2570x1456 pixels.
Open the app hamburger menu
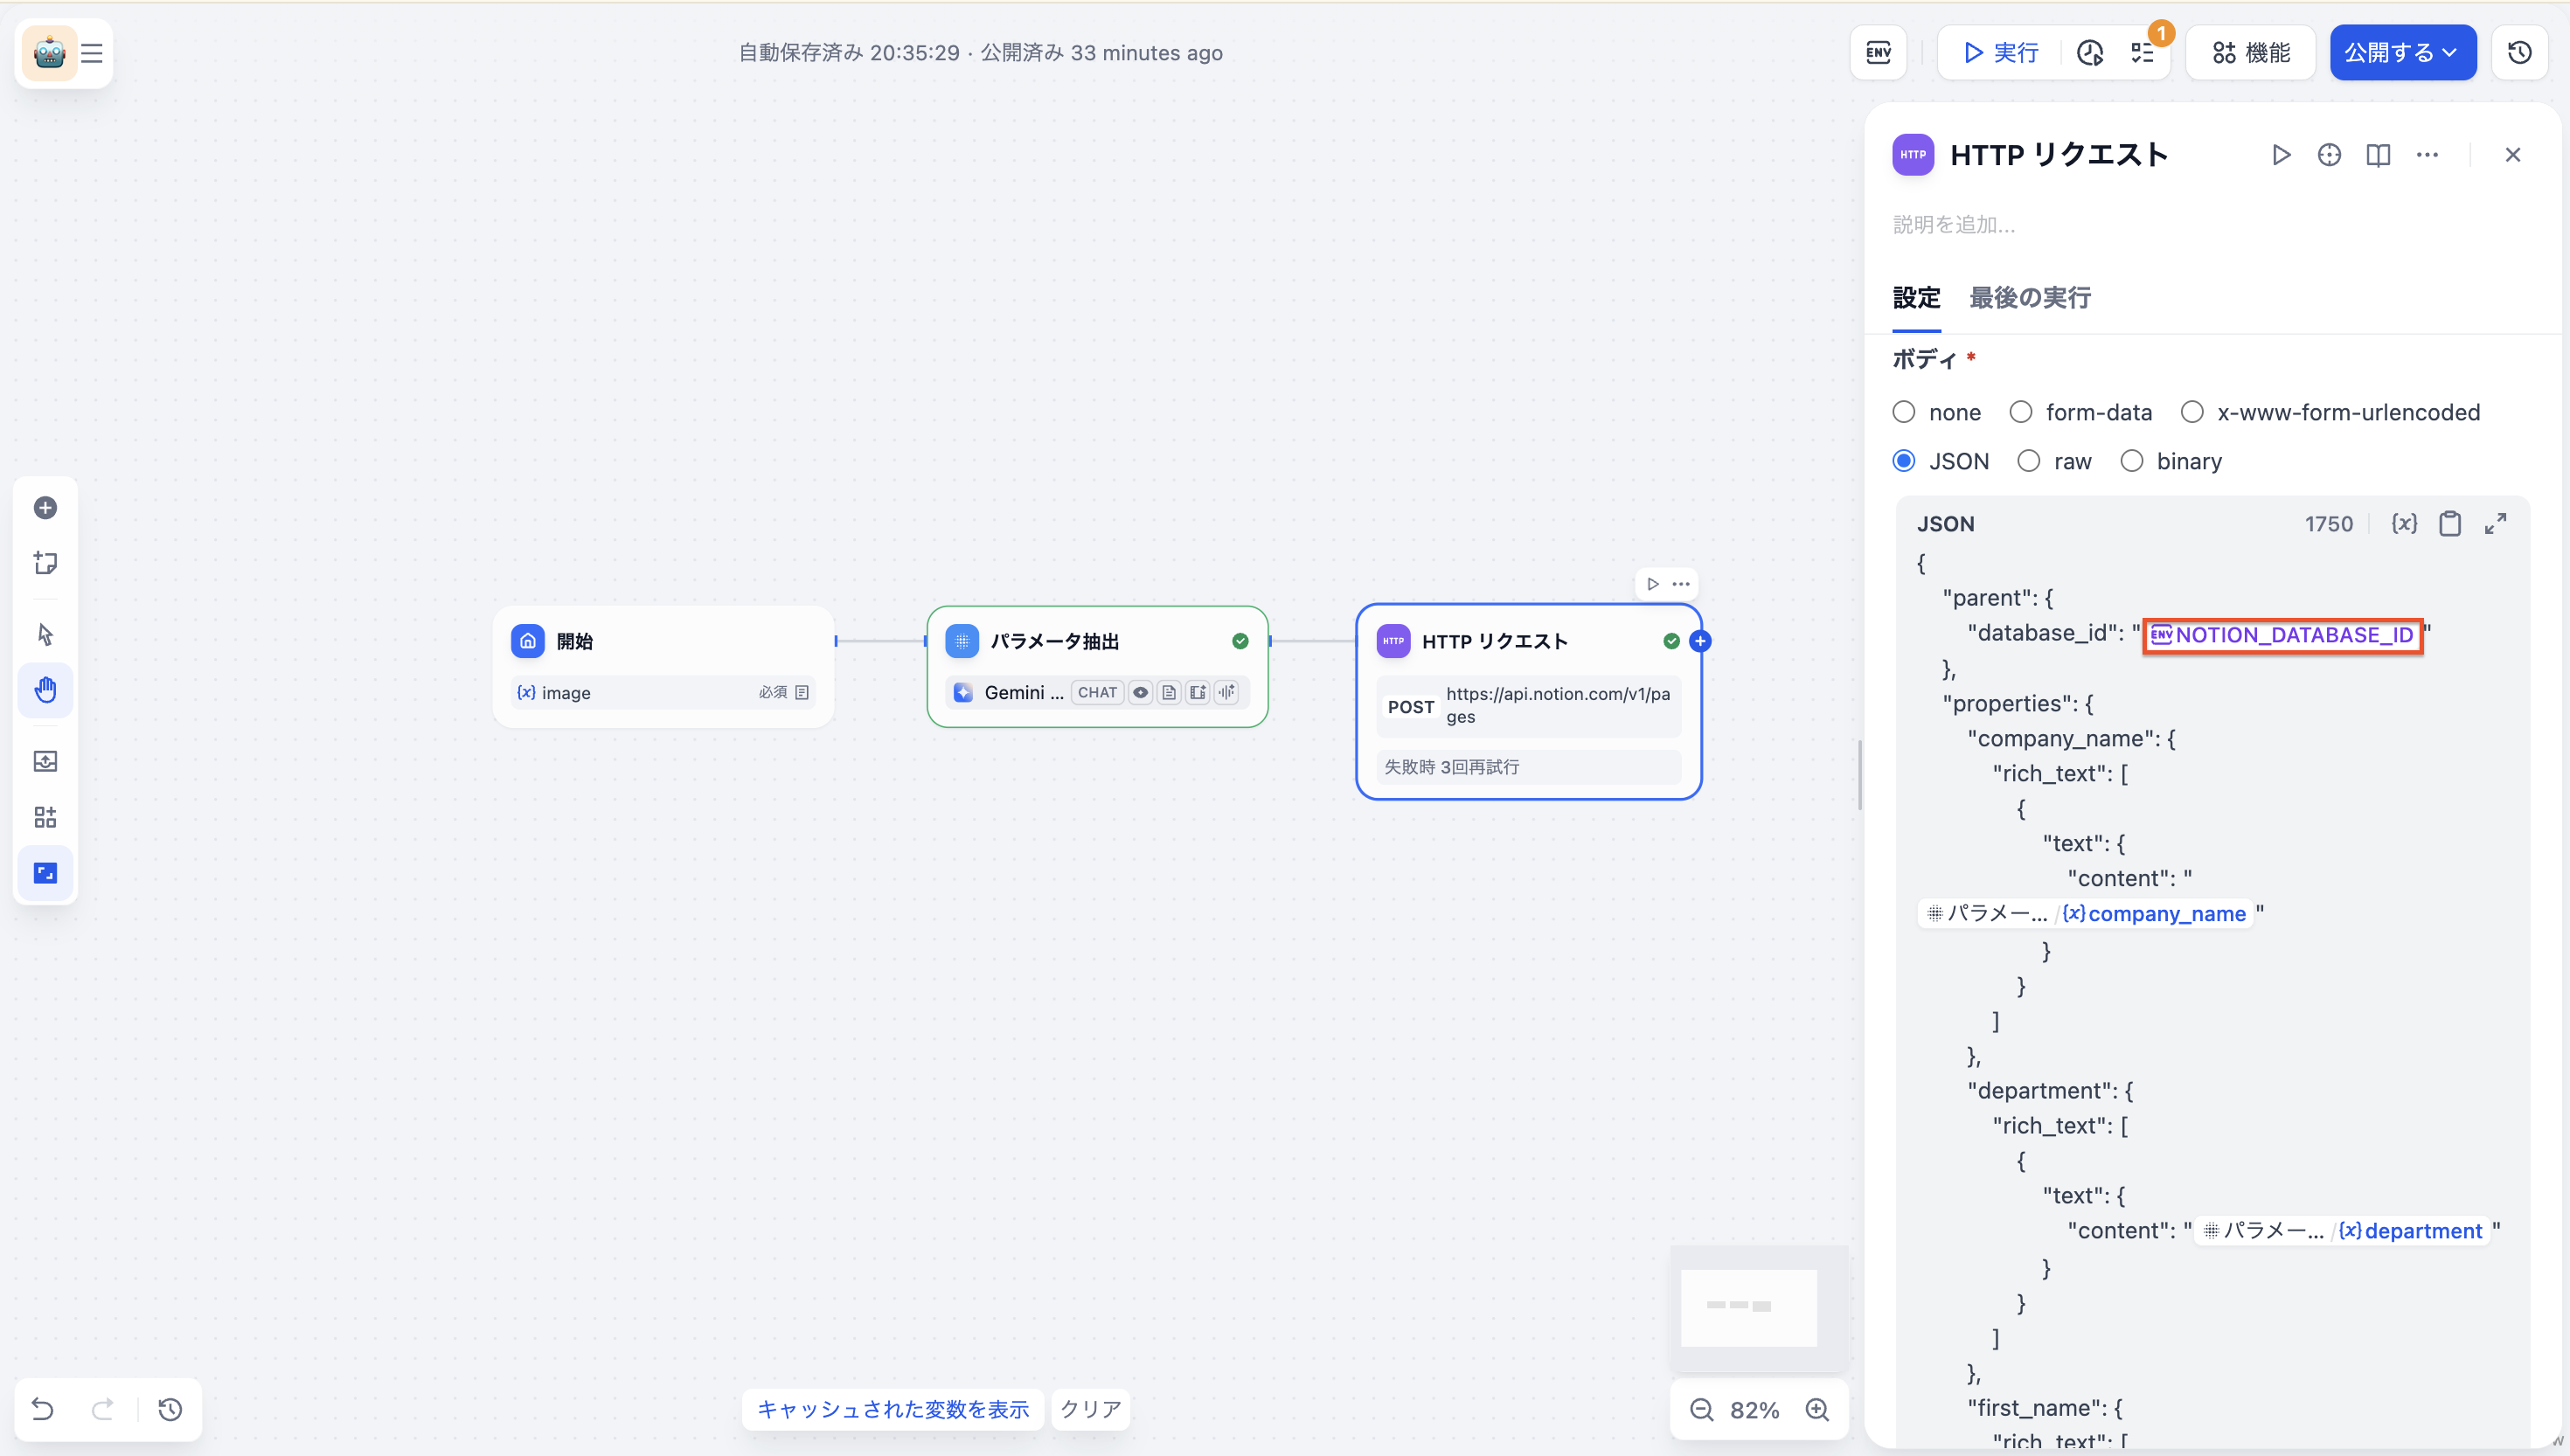tap(92, 53)
